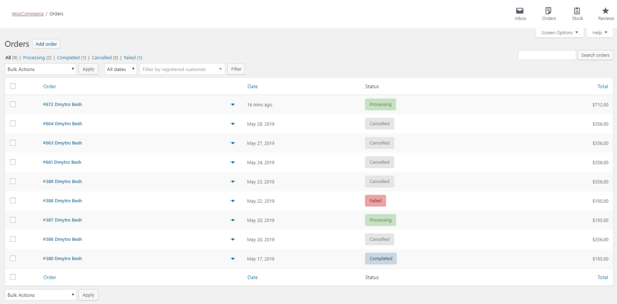
Task: Preview order #664 with the eye icon
Action: [233, 124]
